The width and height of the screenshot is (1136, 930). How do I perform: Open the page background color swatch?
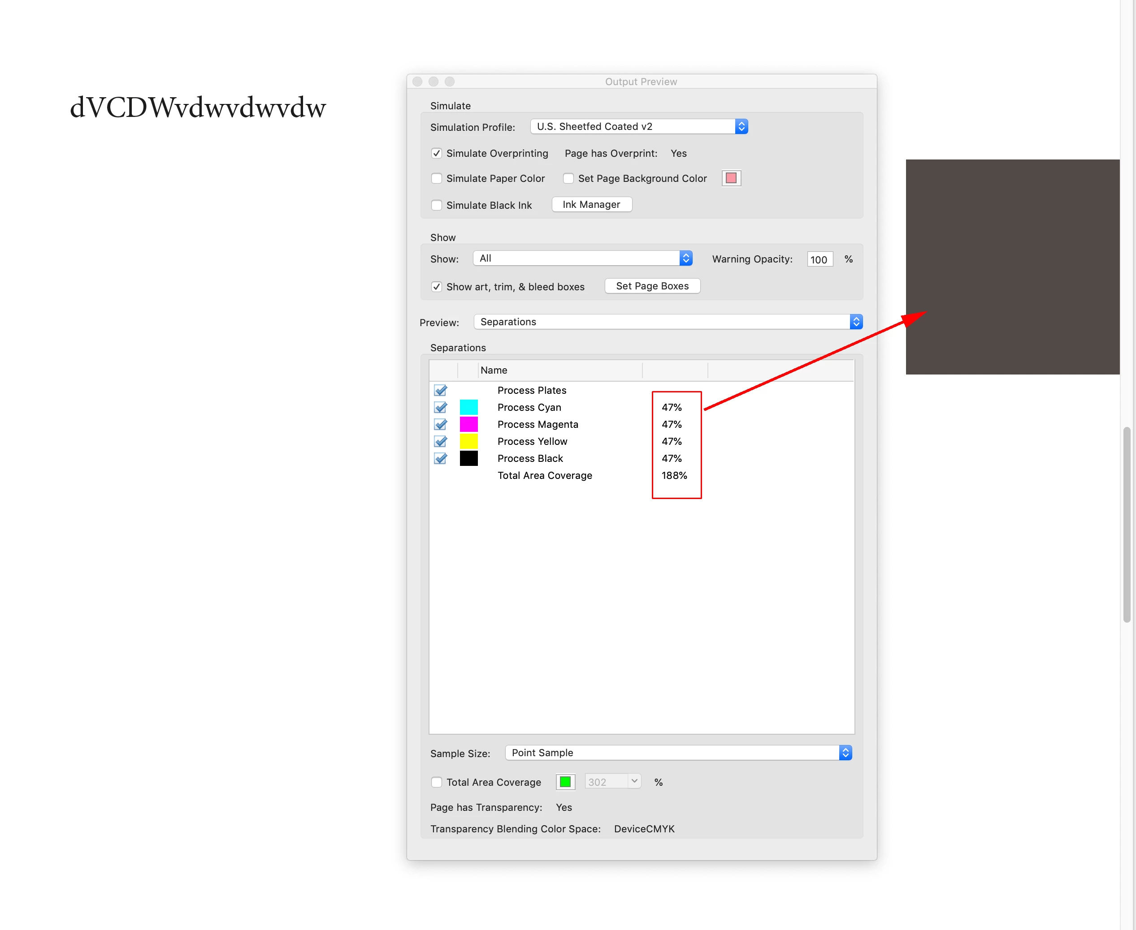[731, 178]
